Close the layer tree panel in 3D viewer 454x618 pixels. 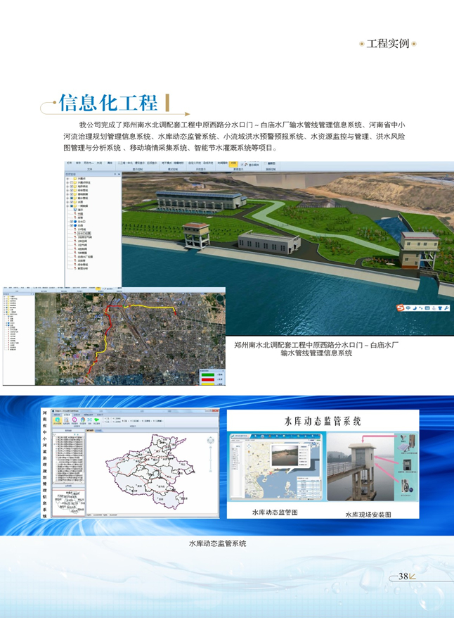(x=120, y=174)
